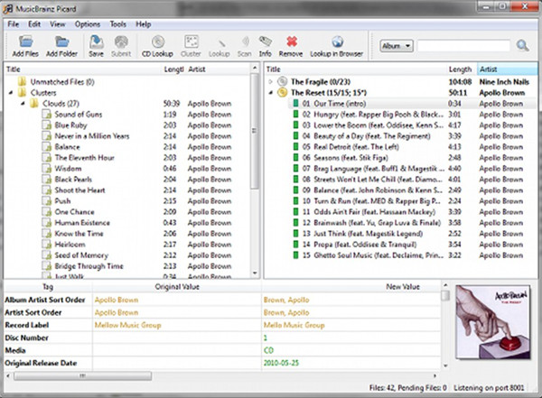This screenshot has width=542, height=398.
Task: Open the Options menu
Action: click(x=88, y=23)
